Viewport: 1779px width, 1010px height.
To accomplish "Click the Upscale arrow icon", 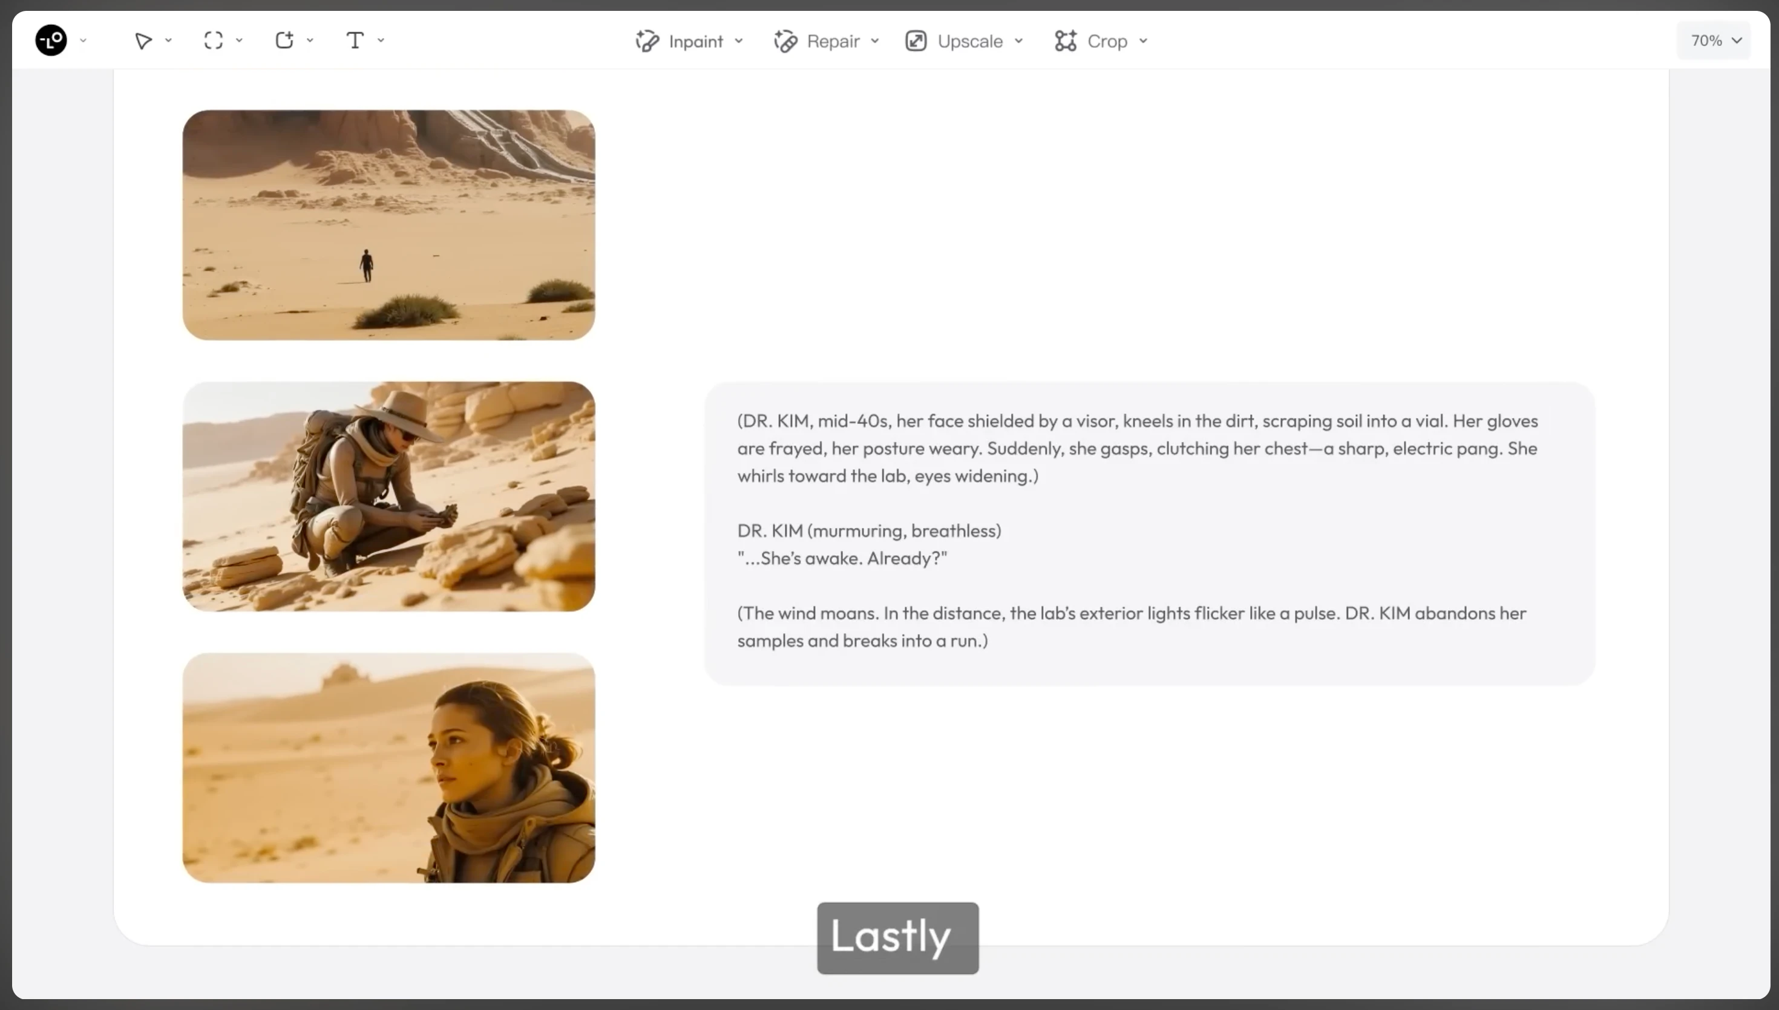I will tap(916, 41).
